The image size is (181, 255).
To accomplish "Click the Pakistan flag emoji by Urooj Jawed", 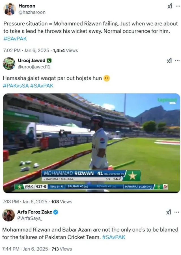I will [49, 60].
